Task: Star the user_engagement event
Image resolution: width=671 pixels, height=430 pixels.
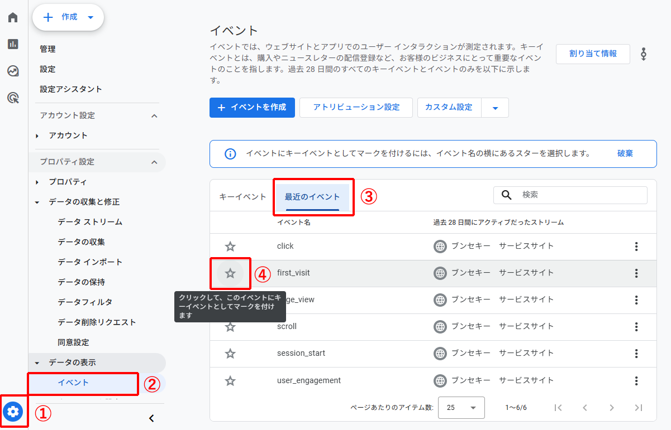Action: click(x=230, y=381)
